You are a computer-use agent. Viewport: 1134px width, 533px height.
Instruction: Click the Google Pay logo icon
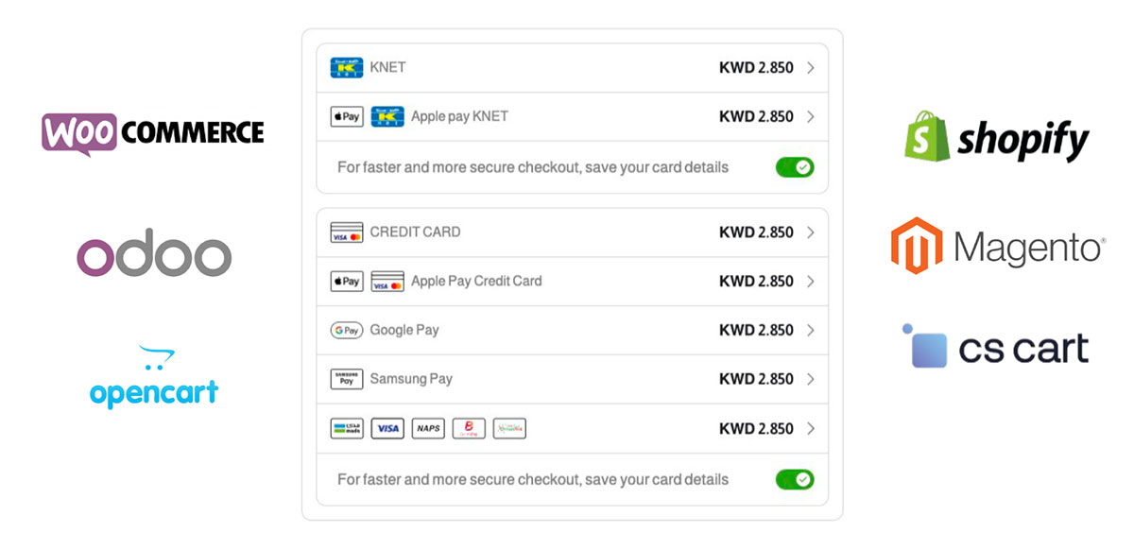click(346, 331)
